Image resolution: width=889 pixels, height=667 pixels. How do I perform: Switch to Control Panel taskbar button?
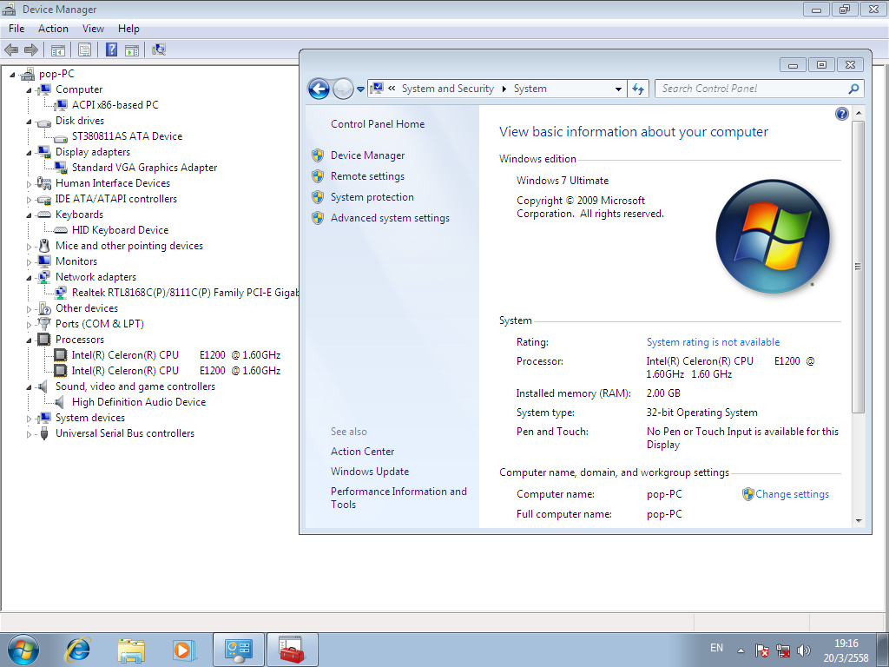tap(238, 650)
